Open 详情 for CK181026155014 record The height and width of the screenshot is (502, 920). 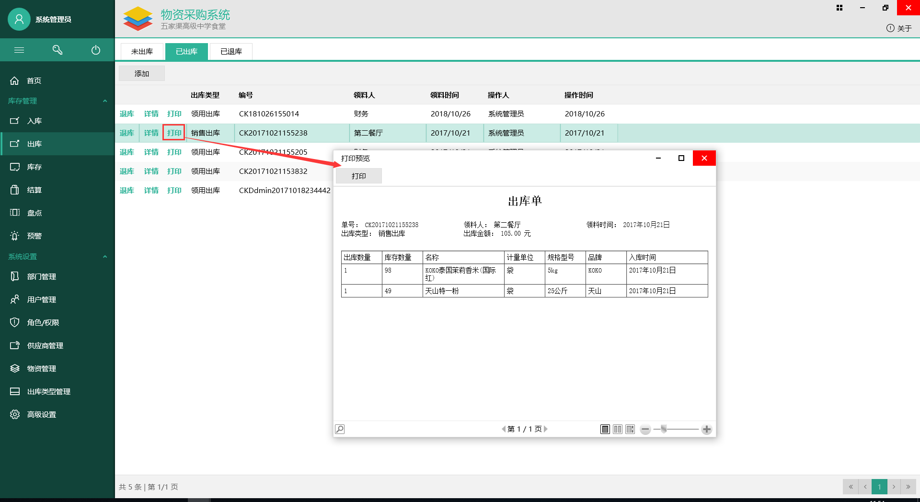151,114
